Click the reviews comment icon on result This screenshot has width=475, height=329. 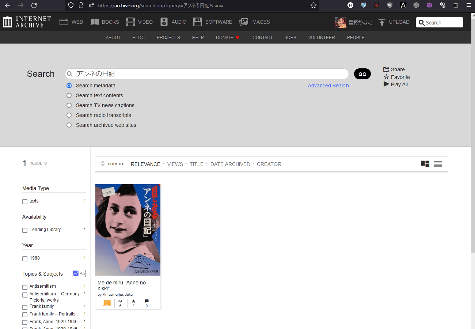pos(147,301)
